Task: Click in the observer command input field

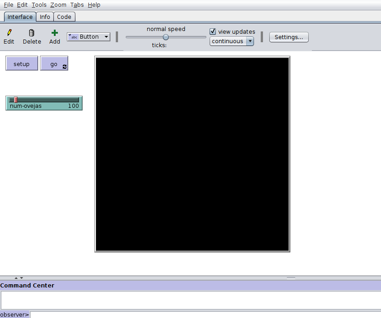Action: point(202,314)
